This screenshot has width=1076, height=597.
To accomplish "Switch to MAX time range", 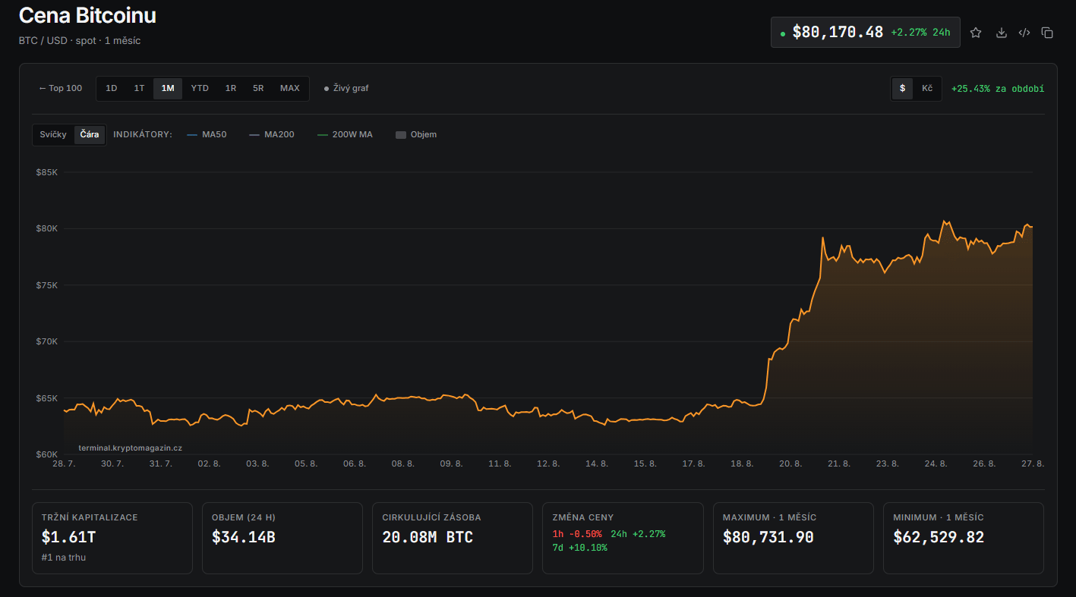I will pyautogui.click(x=290, y=88).
